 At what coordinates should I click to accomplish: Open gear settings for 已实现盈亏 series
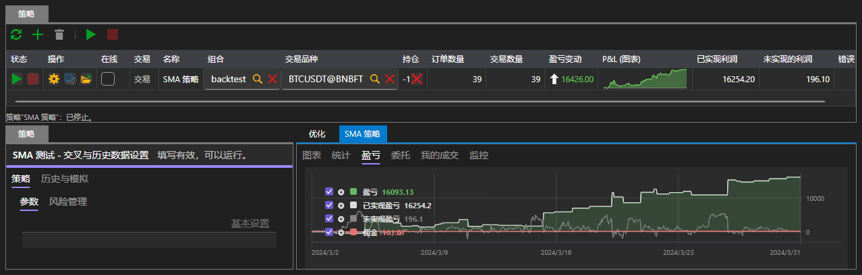click(341, 205)
